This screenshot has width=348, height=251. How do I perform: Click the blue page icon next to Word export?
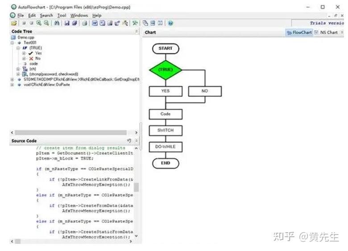[x=102, y=23]
